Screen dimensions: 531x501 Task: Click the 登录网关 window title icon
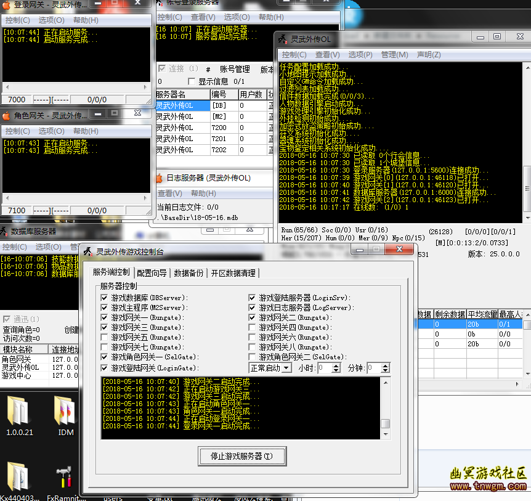[6, 5]
